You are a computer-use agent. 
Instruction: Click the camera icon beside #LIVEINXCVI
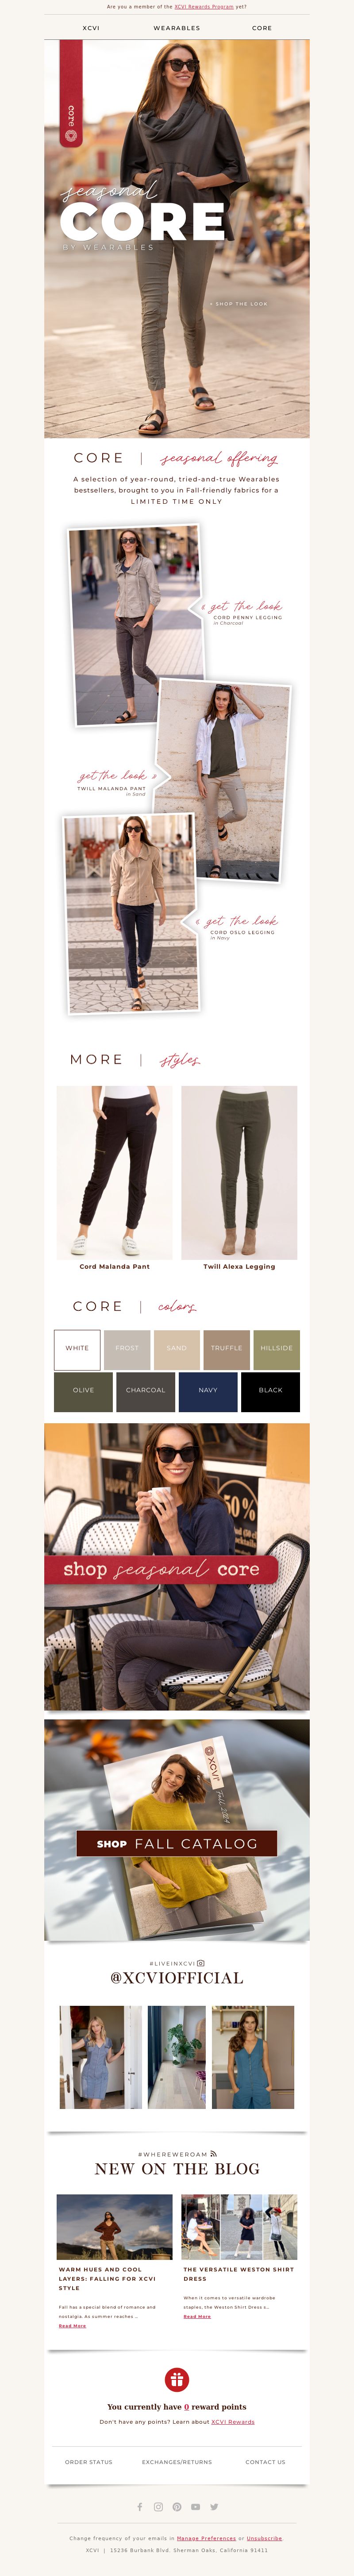[x=201, y=1963]
